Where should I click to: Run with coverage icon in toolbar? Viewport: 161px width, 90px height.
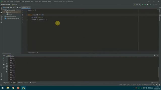coord(148,4)
